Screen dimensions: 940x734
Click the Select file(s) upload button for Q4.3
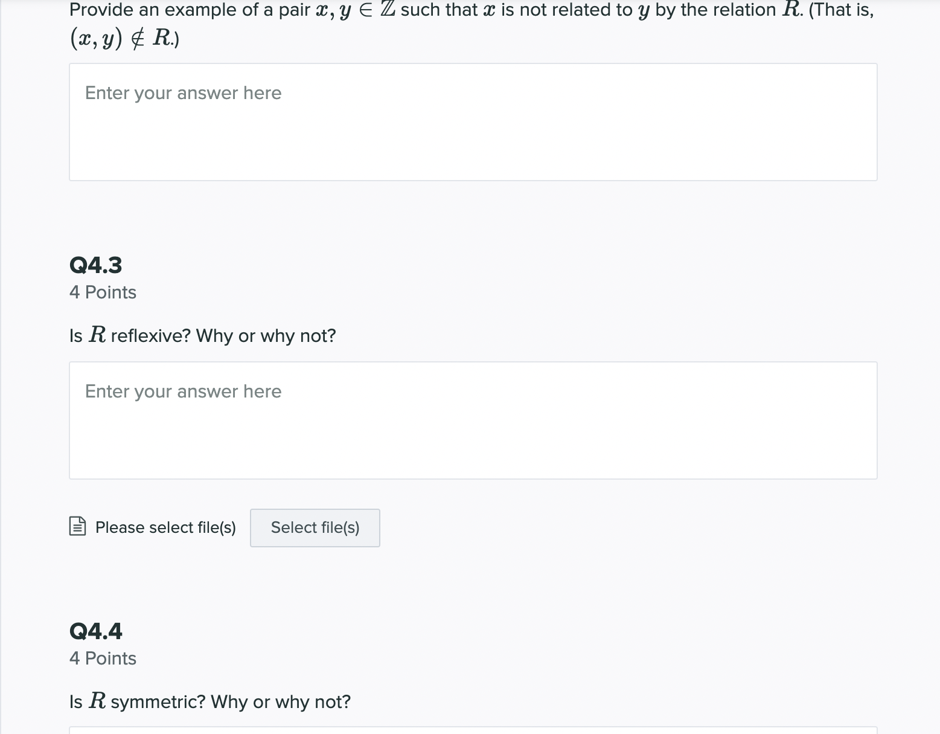click(x=315, y=527)
